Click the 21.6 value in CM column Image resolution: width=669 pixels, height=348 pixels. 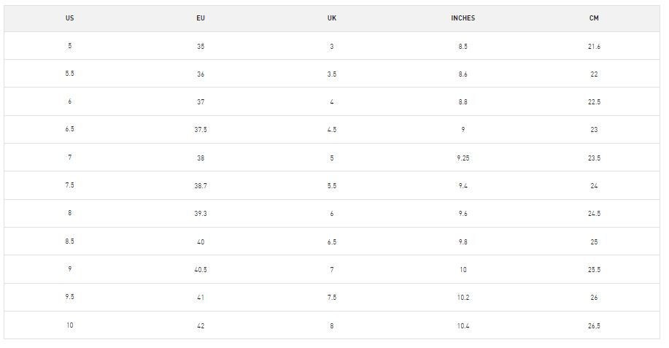(594, 47)
